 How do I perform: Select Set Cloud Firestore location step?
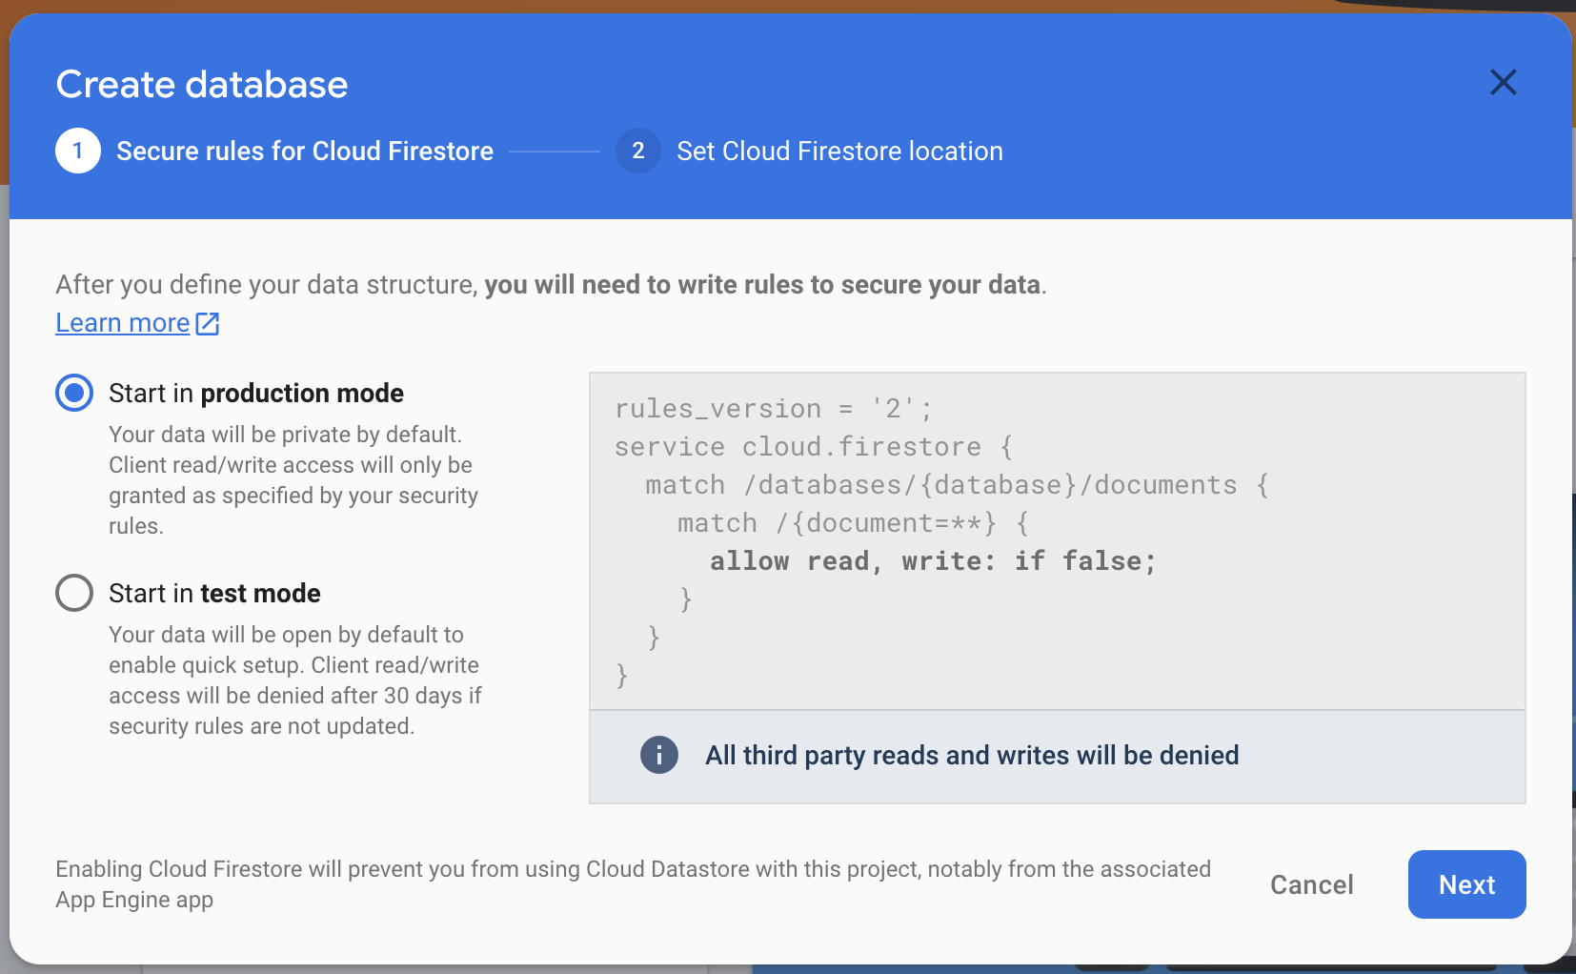coord(839,151)
